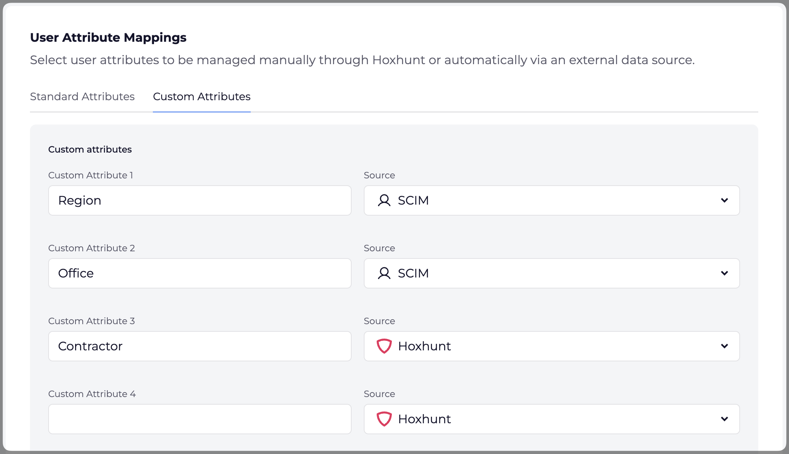Click the Custom Attribute 2 field containing Office
The height and width of the screenshot is (454, 789).
click(x=200, y=273)
